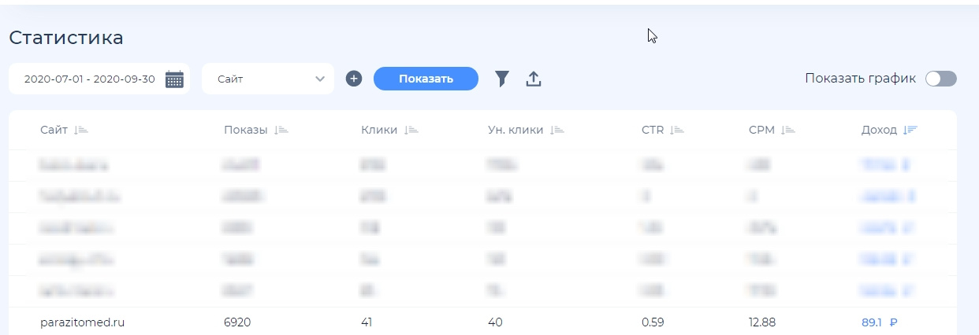
Task: Click the plus icon to add grouping
Action: pyautogui.click(x=354, y=79)
